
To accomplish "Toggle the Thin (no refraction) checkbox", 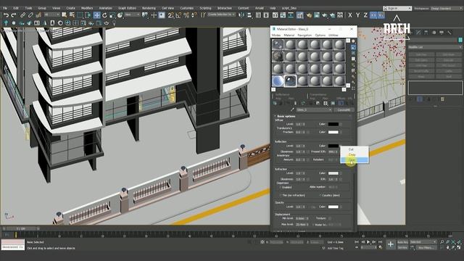I will [281, 195].
